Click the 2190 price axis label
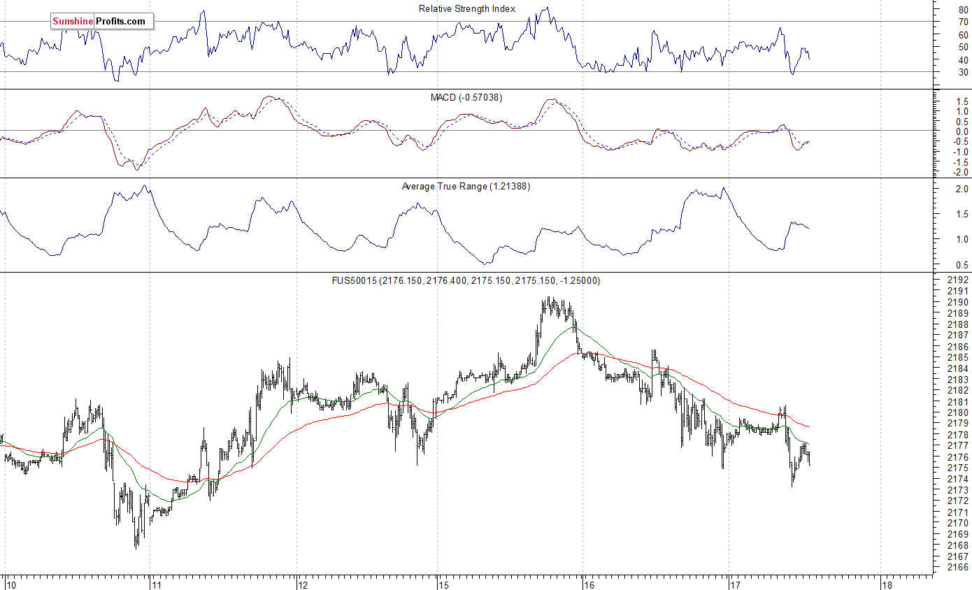 pyautogui.click(x=957, y=303)
